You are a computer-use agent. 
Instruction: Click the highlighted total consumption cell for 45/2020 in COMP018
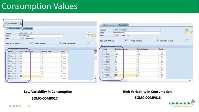125,75
